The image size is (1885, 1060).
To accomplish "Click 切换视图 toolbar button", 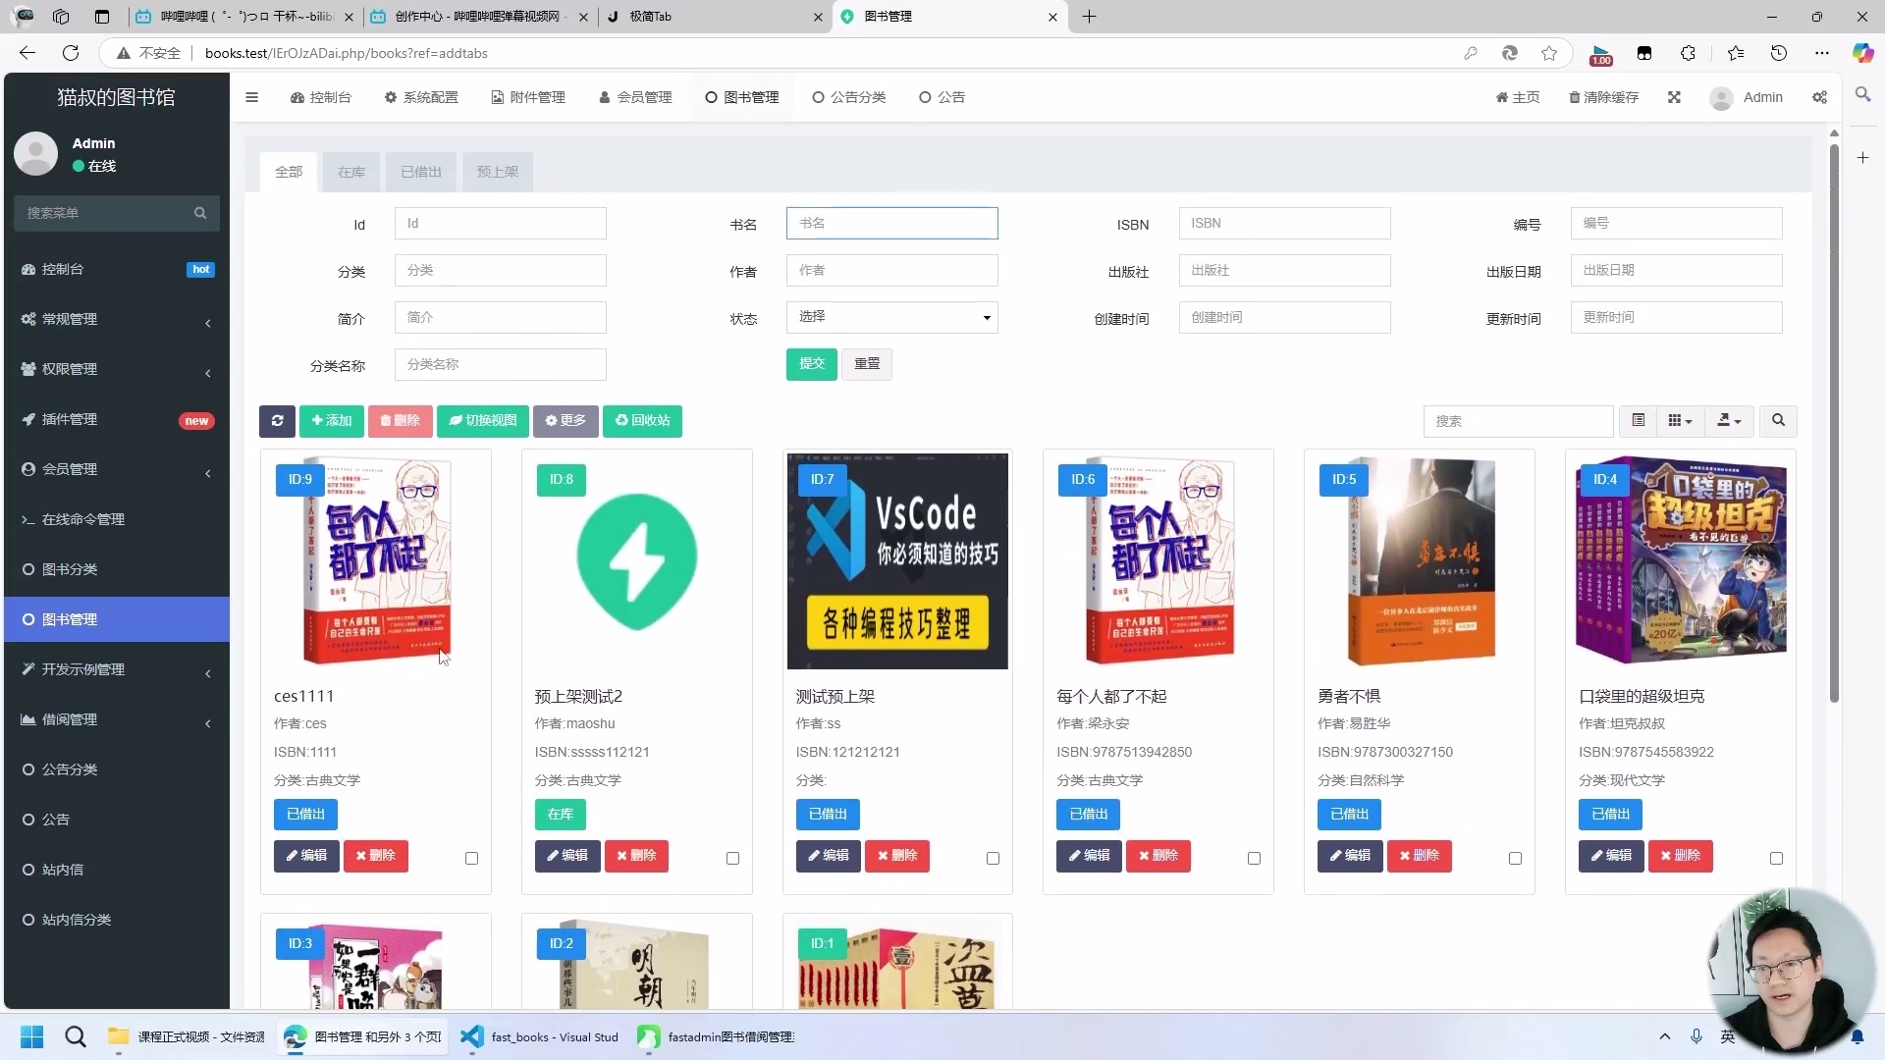I will [483, 421].
